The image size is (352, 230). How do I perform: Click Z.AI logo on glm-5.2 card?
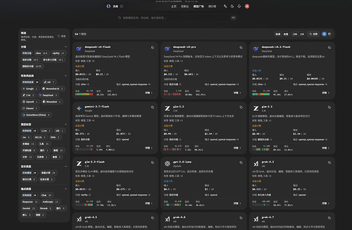click(167, 109)
